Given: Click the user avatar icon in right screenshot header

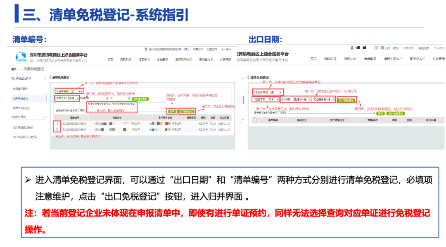Looking at the screenshot, I should [352, 48].
